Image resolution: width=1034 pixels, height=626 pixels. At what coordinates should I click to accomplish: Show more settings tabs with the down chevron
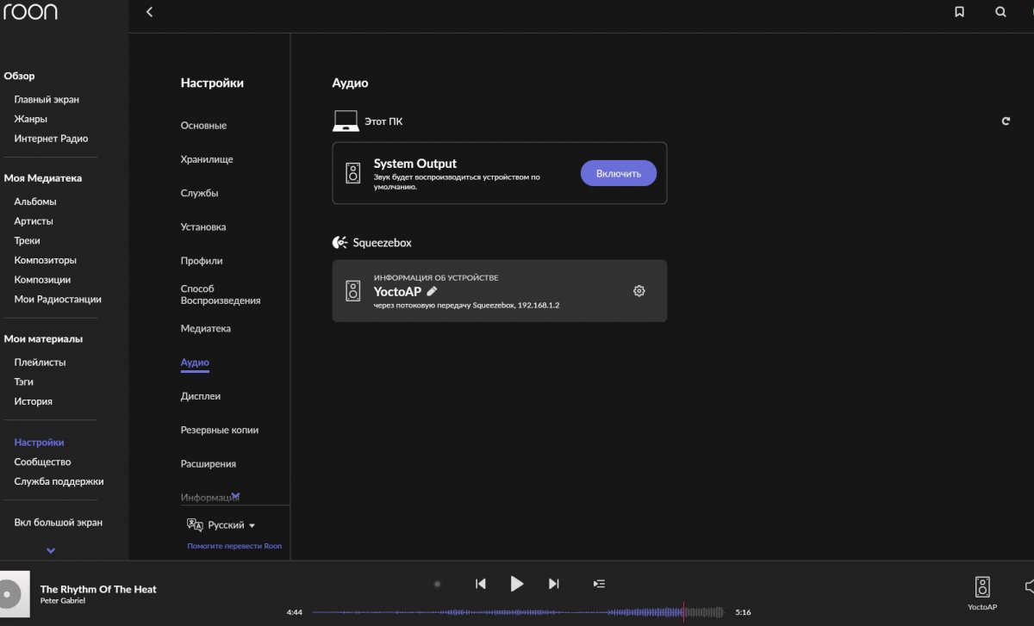[235, 496]
